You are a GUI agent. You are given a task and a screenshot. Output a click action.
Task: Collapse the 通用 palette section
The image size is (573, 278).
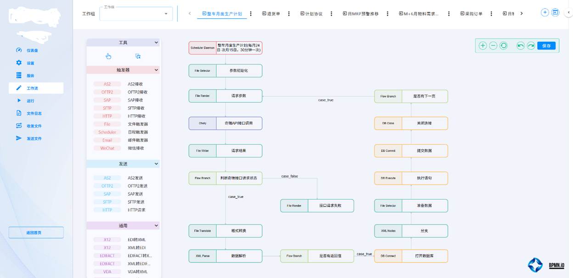point(156,226)
